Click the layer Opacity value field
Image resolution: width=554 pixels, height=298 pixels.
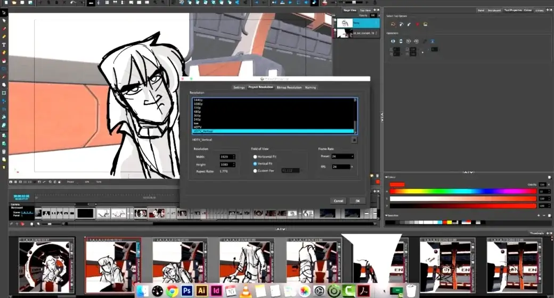coord(373,15)
